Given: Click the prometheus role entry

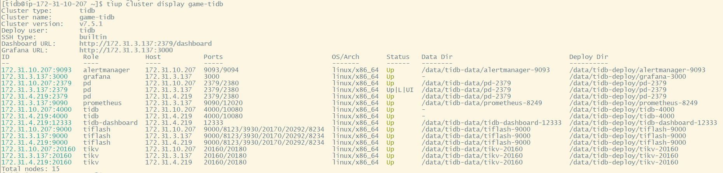Looking at the screenshot, I should coord(103,103).
